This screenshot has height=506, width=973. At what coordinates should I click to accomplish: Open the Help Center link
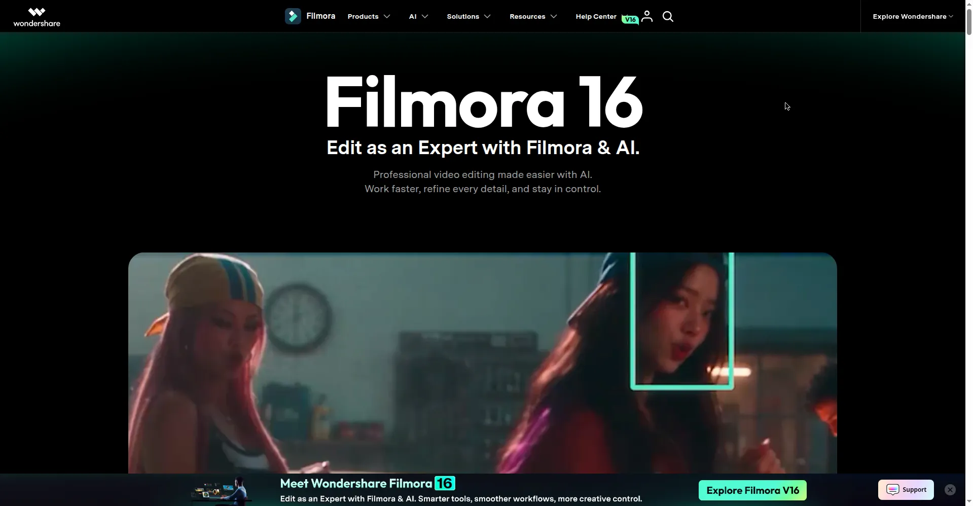coord(596,17)
